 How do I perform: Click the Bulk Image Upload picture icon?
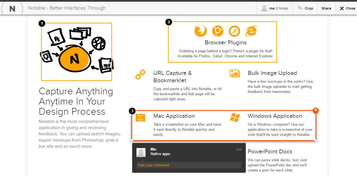click(x=235, y=73)
